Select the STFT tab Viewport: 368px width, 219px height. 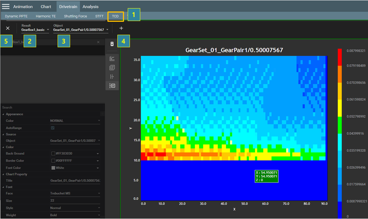point(99,16)
